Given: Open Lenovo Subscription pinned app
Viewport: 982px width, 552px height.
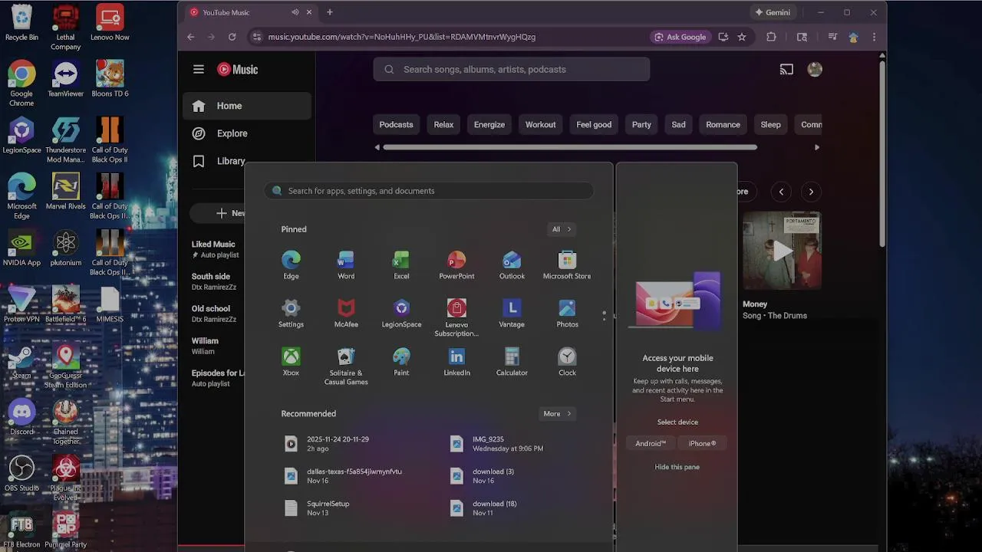Looking at the screenshot, I should (456, 317).
